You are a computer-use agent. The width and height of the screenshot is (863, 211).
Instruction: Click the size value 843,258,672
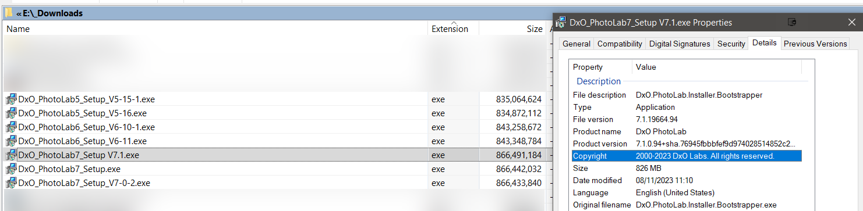(x=519, y=127)
